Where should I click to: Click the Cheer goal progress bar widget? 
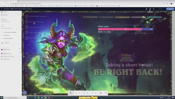[126, 29]
